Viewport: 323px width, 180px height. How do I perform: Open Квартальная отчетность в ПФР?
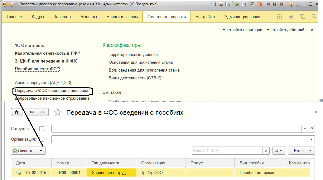coord(47,53)
